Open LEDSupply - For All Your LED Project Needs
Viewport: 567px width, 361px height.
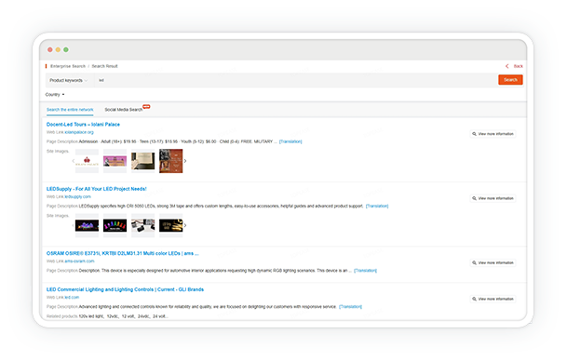(97, 189)
